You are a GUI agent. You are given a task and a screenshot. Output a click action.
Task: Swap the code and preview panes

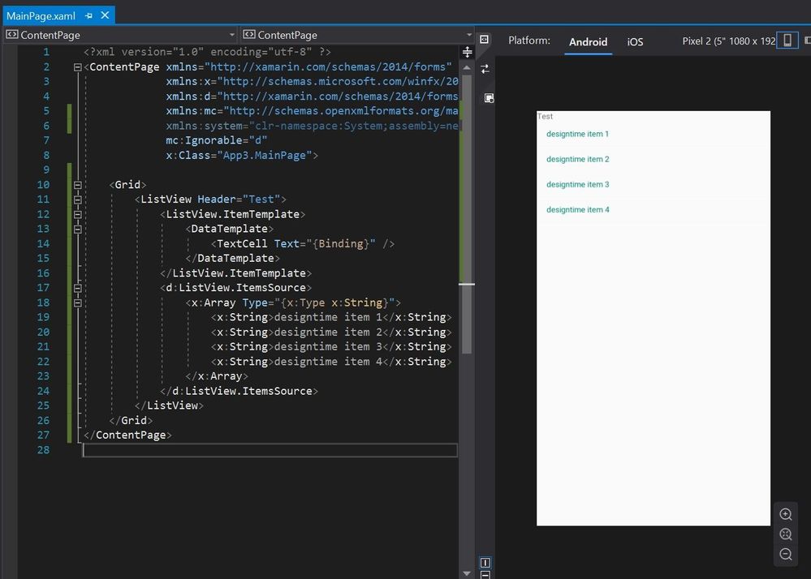485,69
